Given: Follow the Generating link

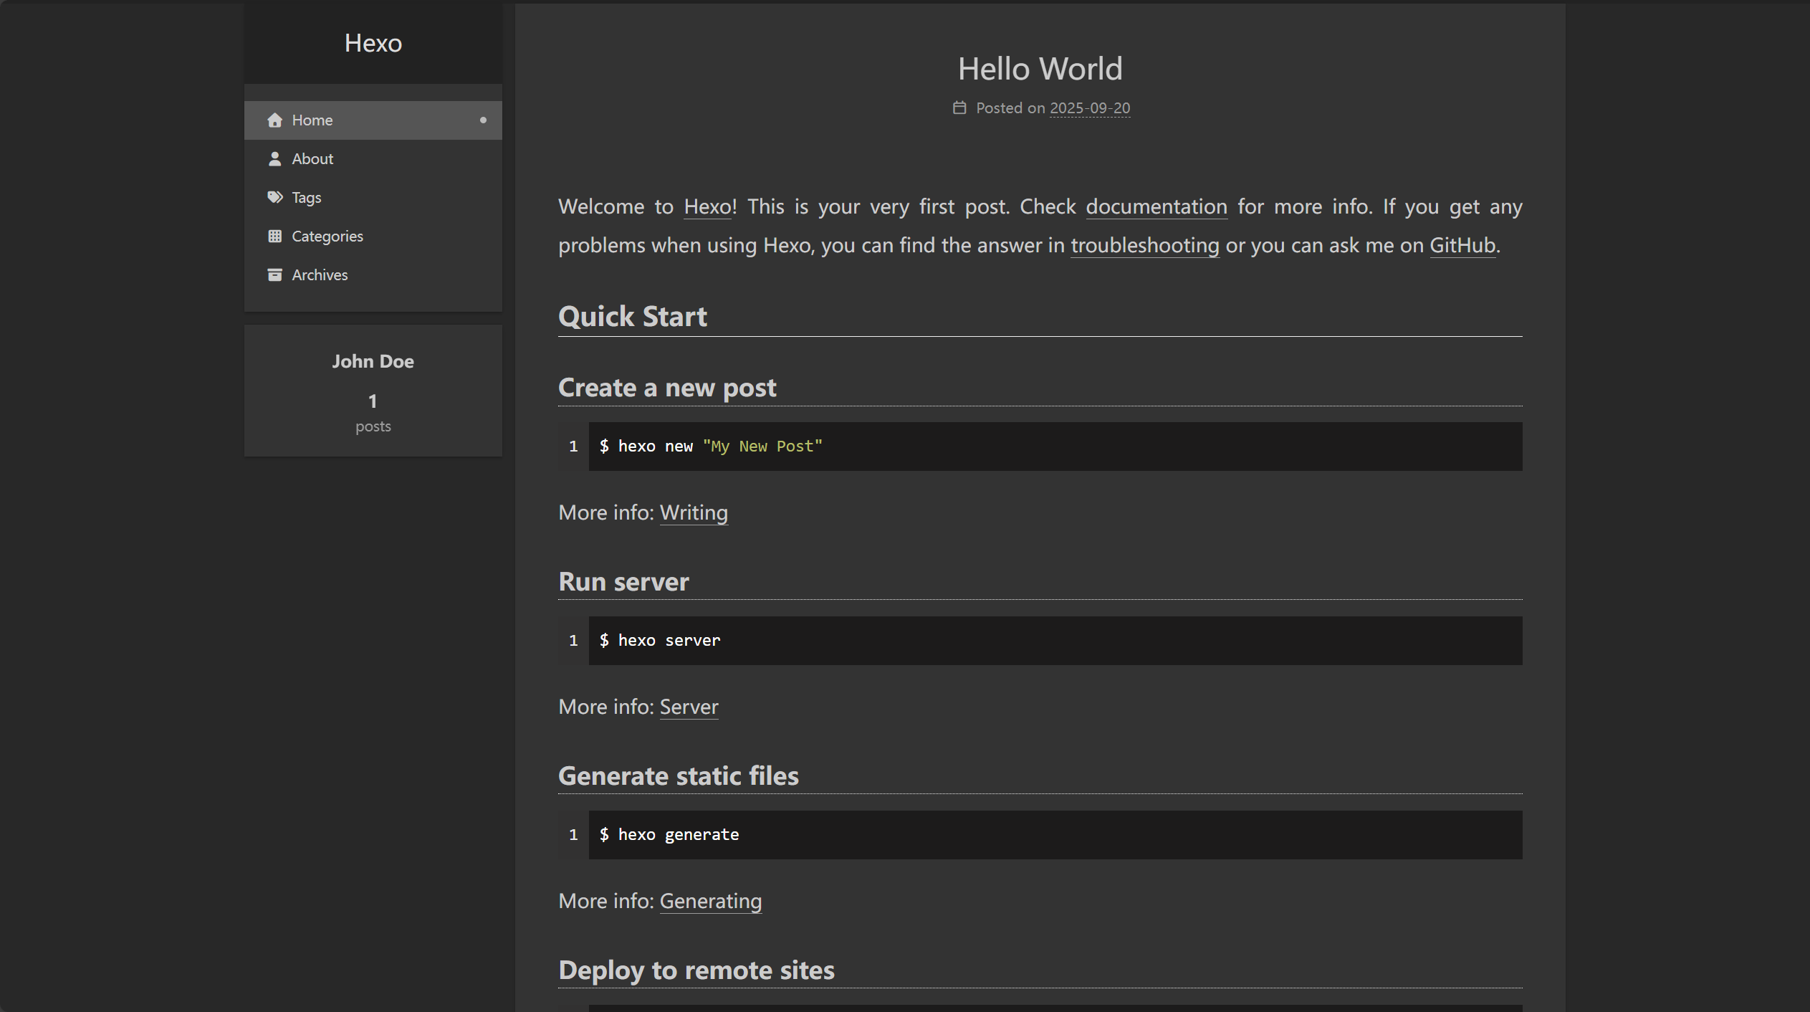Looking at the screenshot, I should [710, 902].
